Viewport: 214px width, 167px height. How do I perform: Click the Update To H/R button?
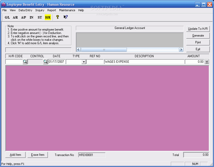198,29
